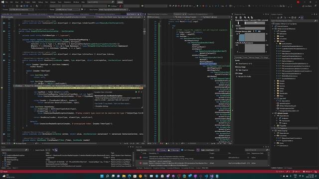Switch to the Locals tab
The height and width of the screenshot is (179, 319).
click(x=9, y=168)
